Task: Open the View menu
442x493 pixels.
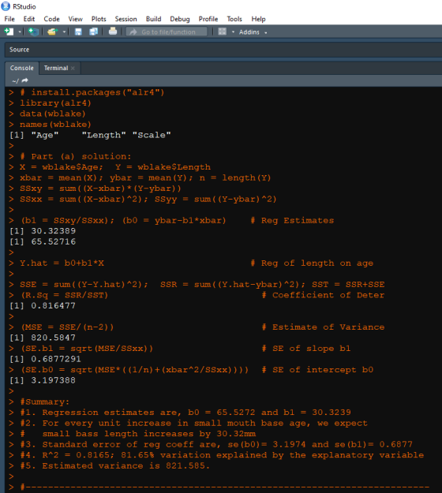Action: point(76,19)
